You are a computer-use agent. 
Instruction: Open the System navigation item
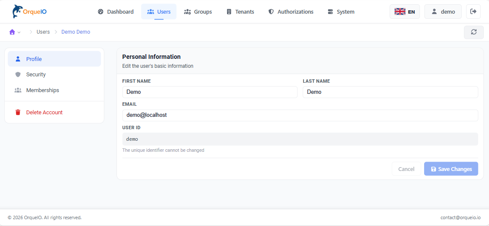point(341,12)
